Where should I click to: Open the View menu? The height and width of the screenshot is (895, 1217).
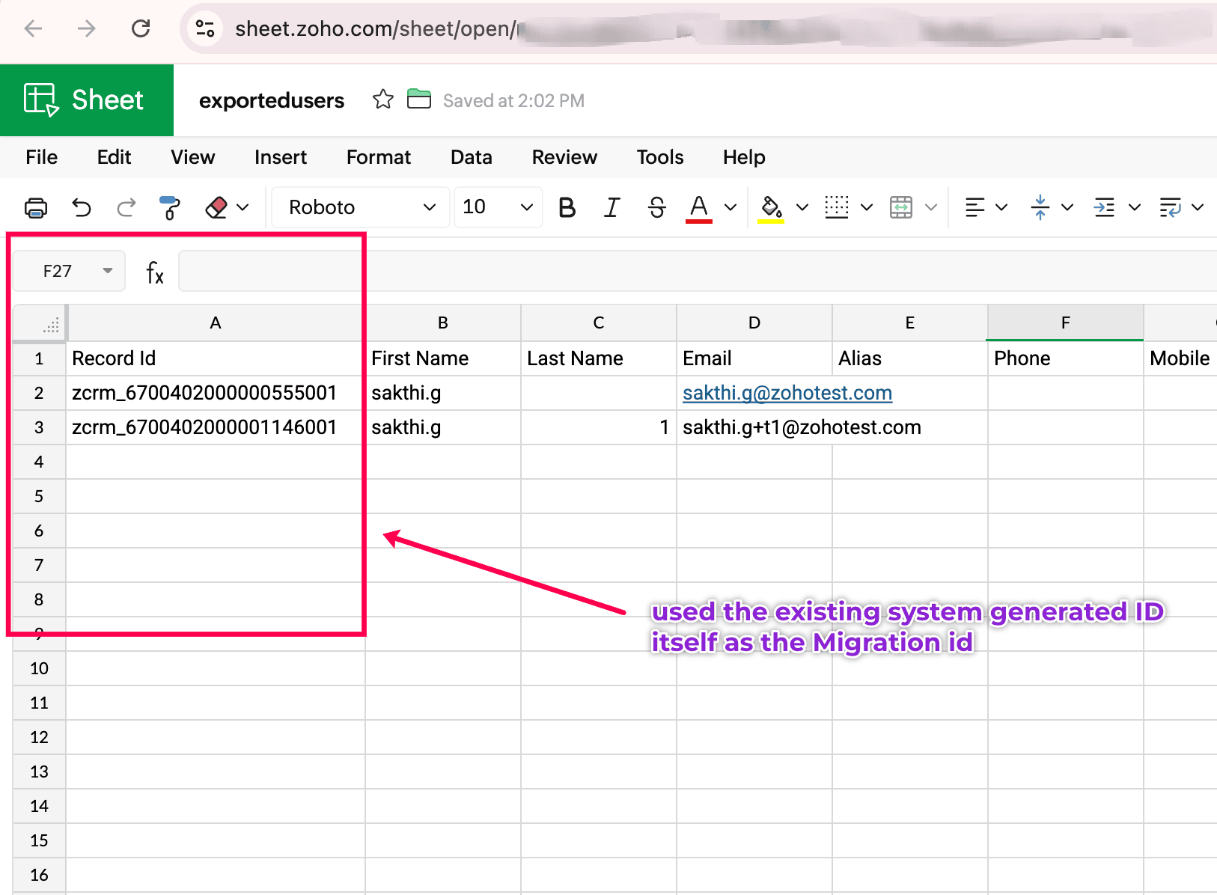click(193, 157)
